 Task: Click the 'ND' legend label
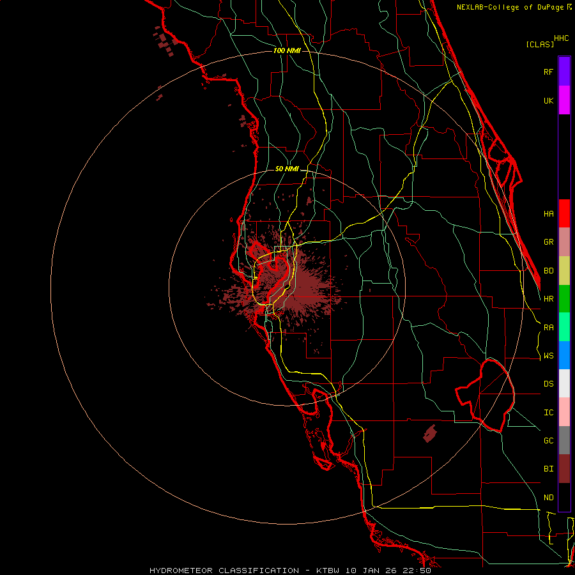(x=549, y=498)
